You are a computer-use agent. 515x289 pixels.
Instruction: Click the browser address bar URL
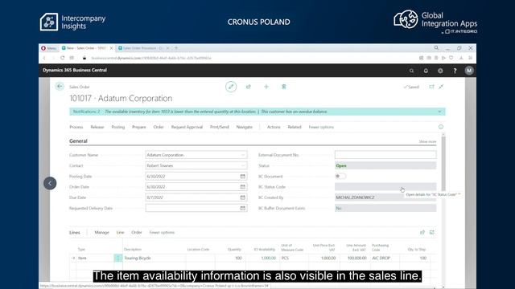(151, 58)
